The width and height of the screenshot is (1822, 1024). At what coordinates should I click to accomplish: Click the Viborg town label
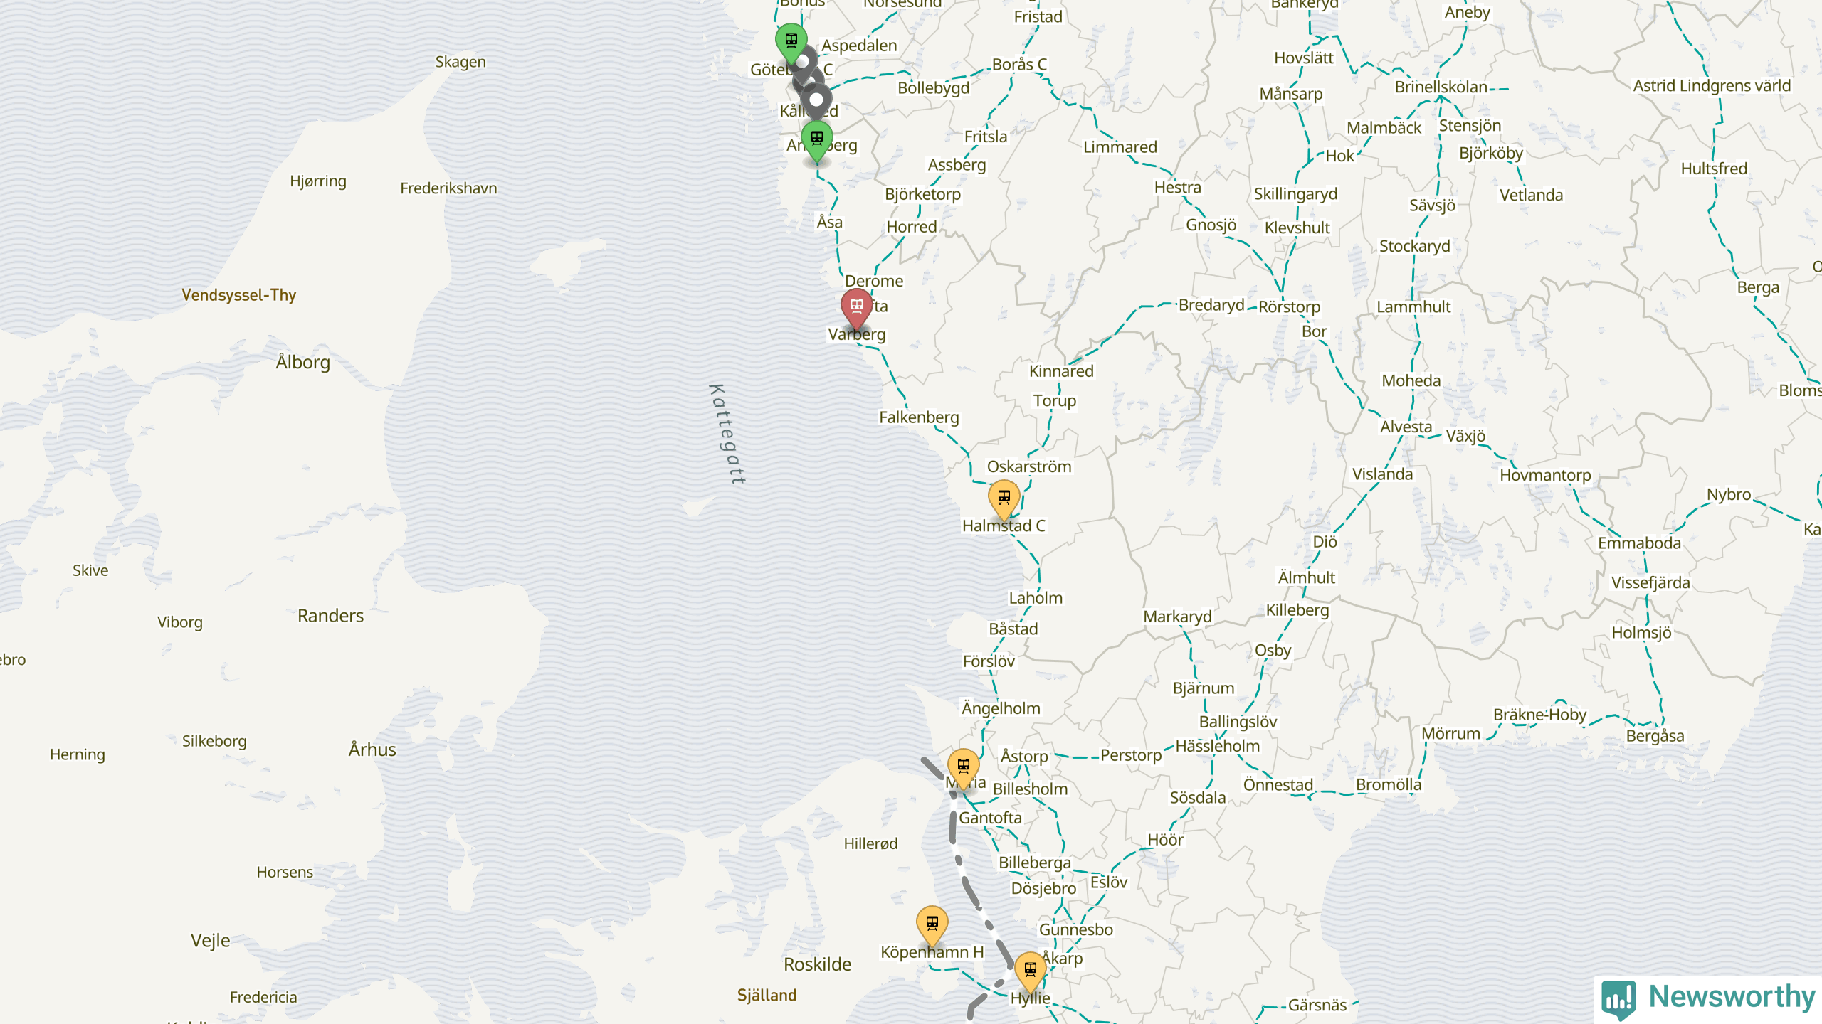pos(179,622)
